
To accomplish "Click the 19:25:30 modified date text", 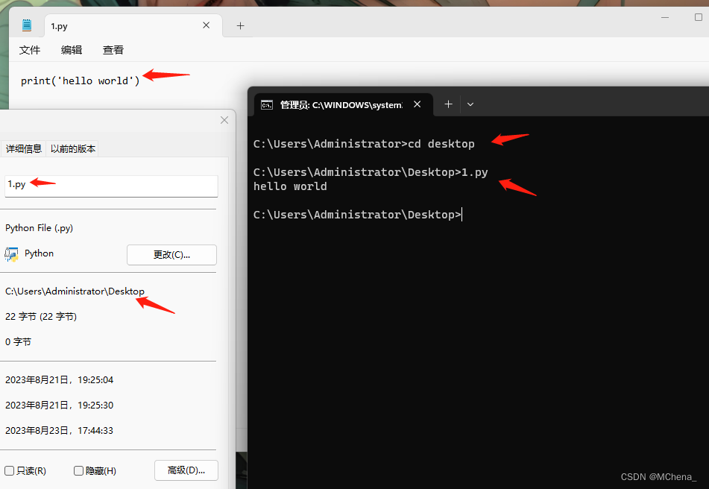I will pyautogui.click(x=59, y=405).
